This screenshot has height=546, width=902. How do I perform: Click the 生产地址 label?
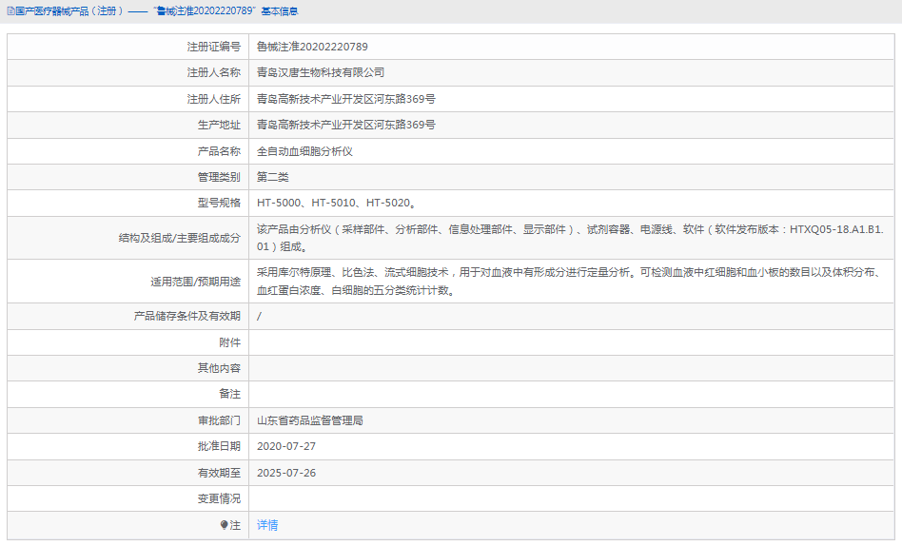(219, 125)
